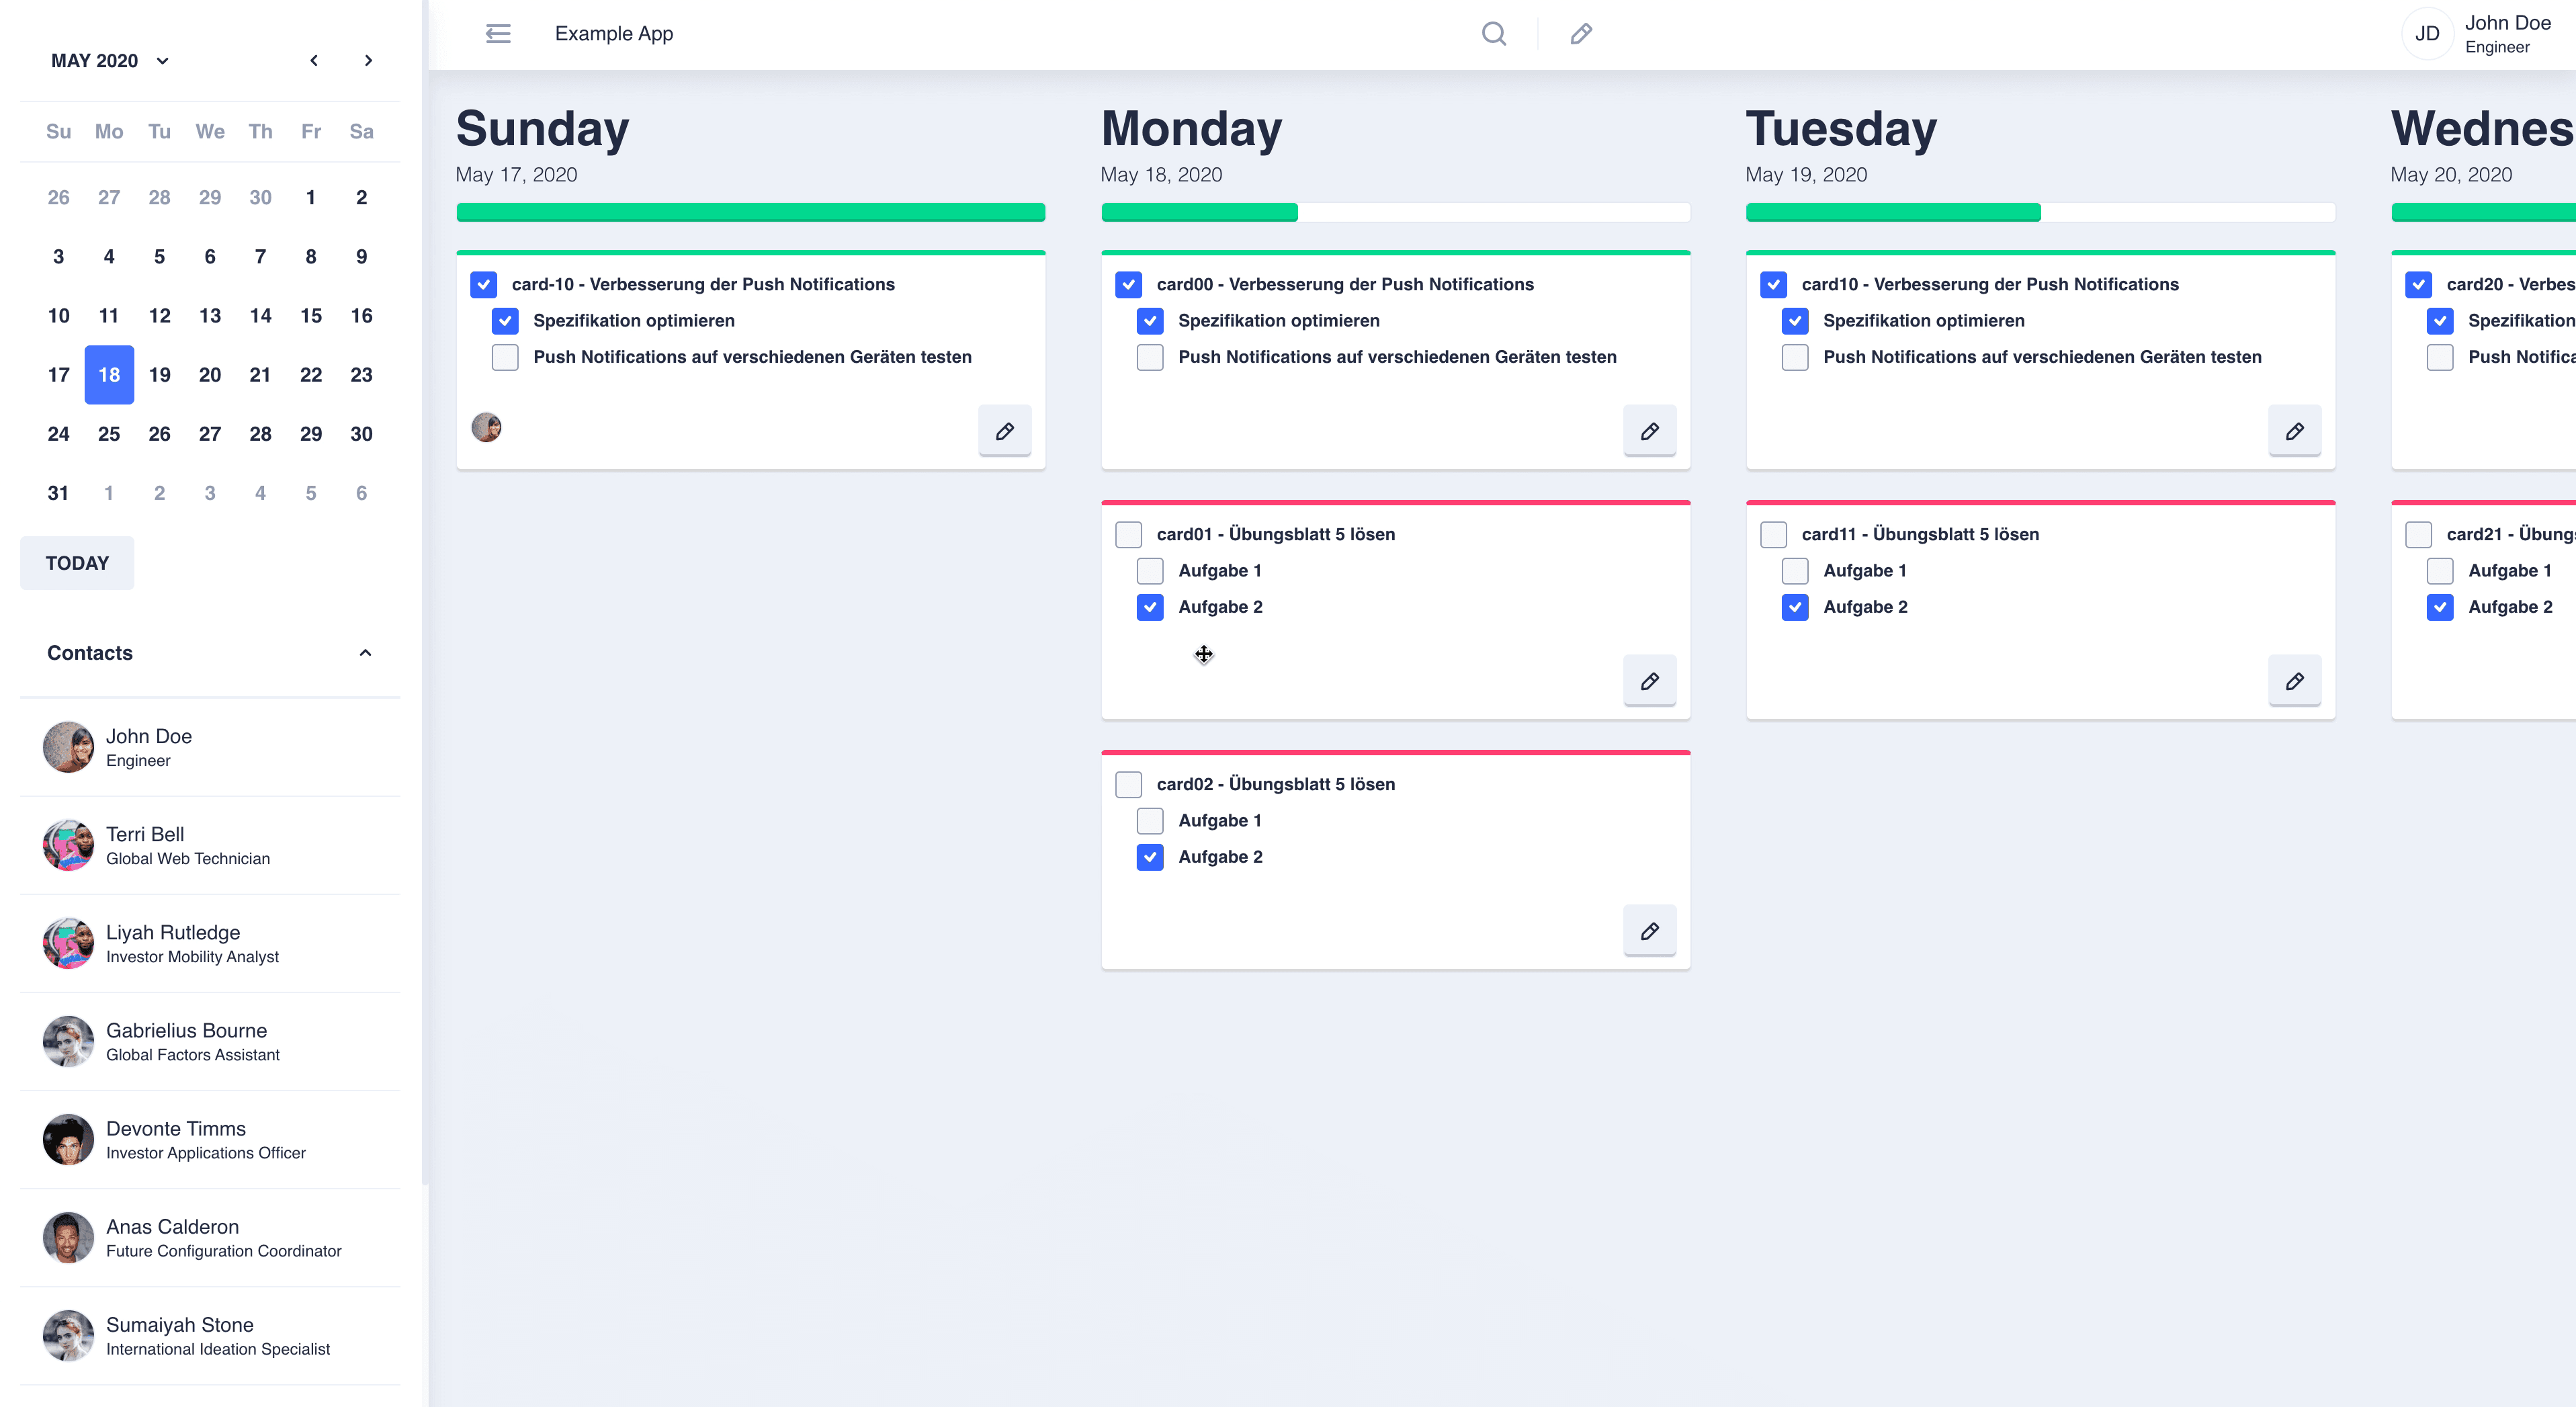This screenshot has width=2576, height=1407.
Task: Uncheck Aufgabe 2 in card02
Action: pos(1150,857)
